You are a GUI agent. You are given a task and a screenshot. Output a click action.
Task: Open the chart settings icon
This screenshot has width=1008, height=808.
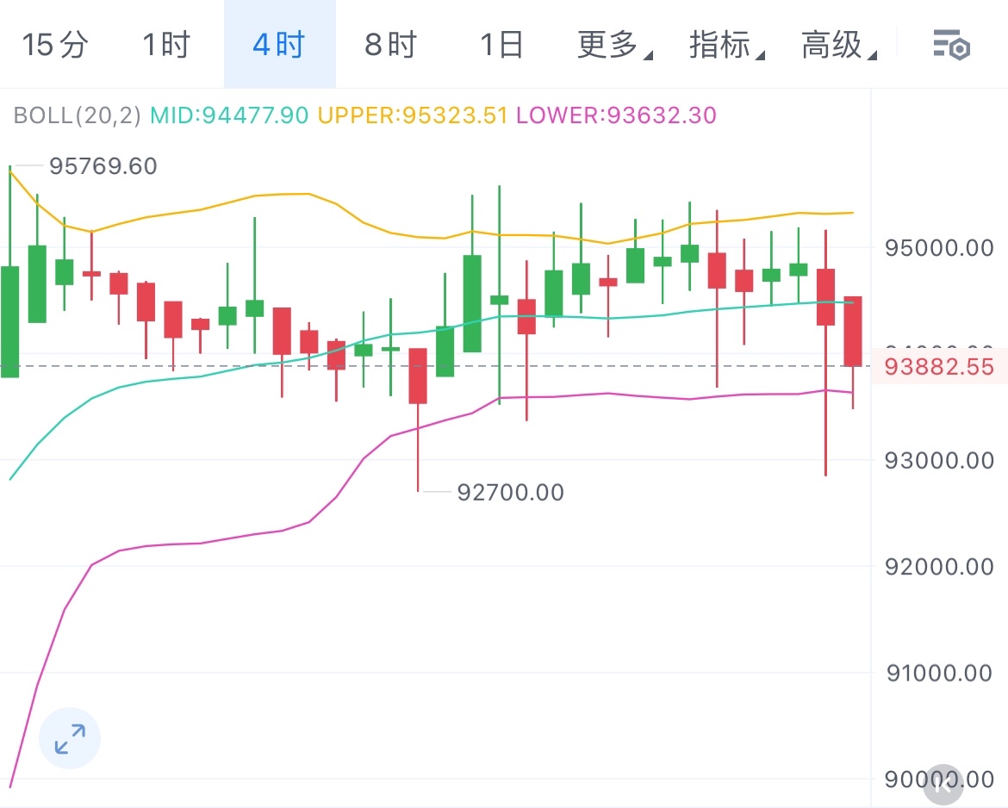tap(951, 45)
